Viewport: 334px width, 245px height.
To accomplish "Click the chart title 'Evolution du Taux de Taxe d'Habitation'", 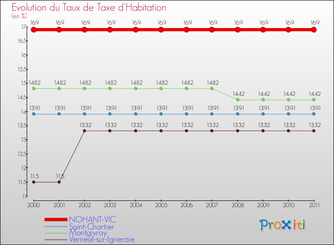I will (89, 8).
